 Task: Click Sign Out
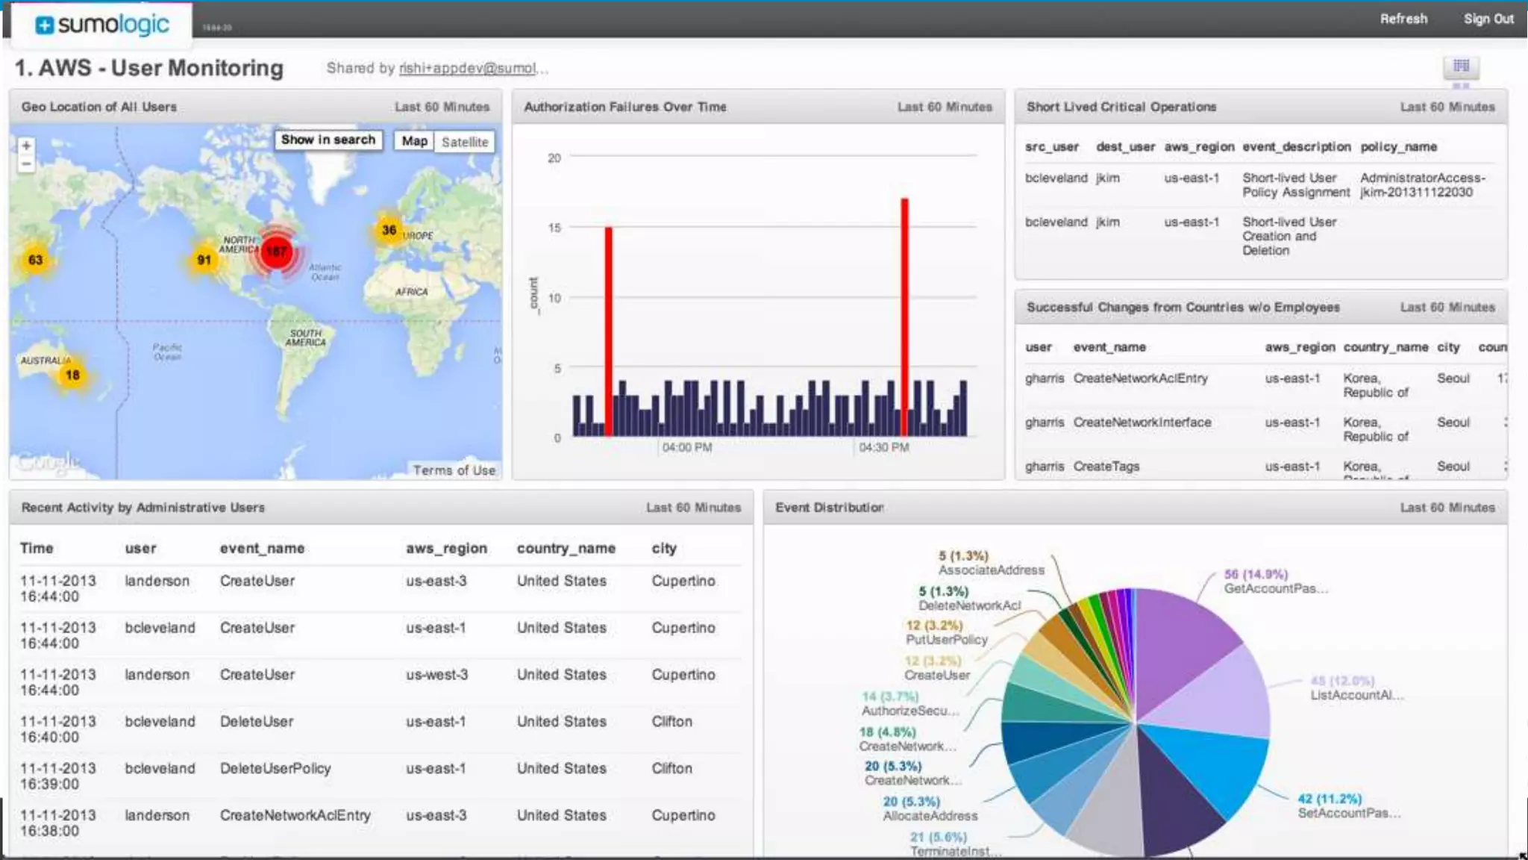coord(1488,19)
